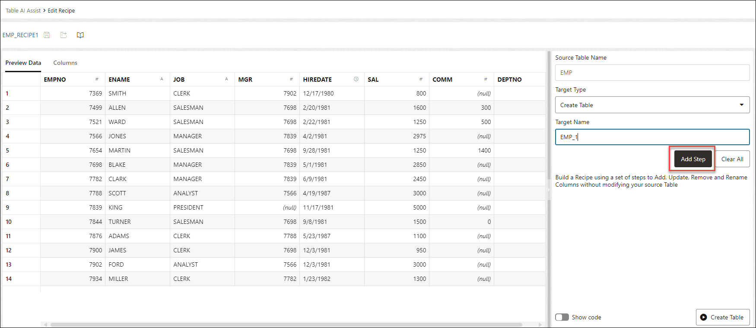Focus the Target Name input field
This screenshot has width=756, height=328.
point(651,137)
